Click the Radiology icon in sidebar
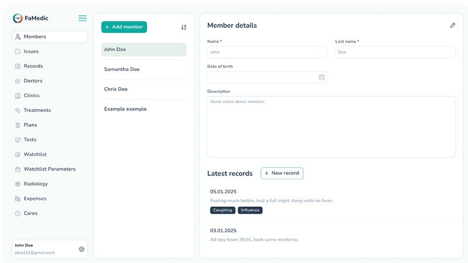The image size is (468, 263). click(x=18, y=184)
